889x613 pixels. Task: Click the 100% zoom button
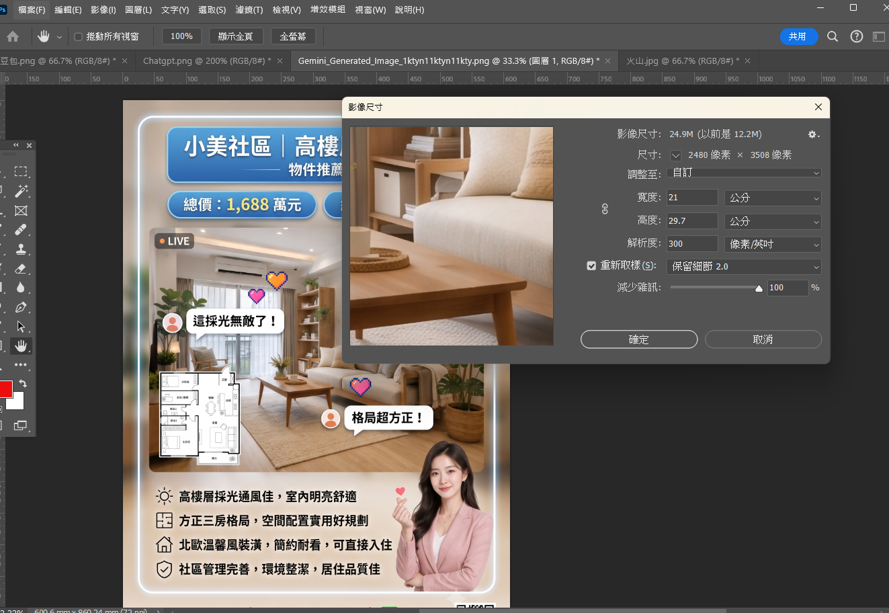(x=181, y=36)
